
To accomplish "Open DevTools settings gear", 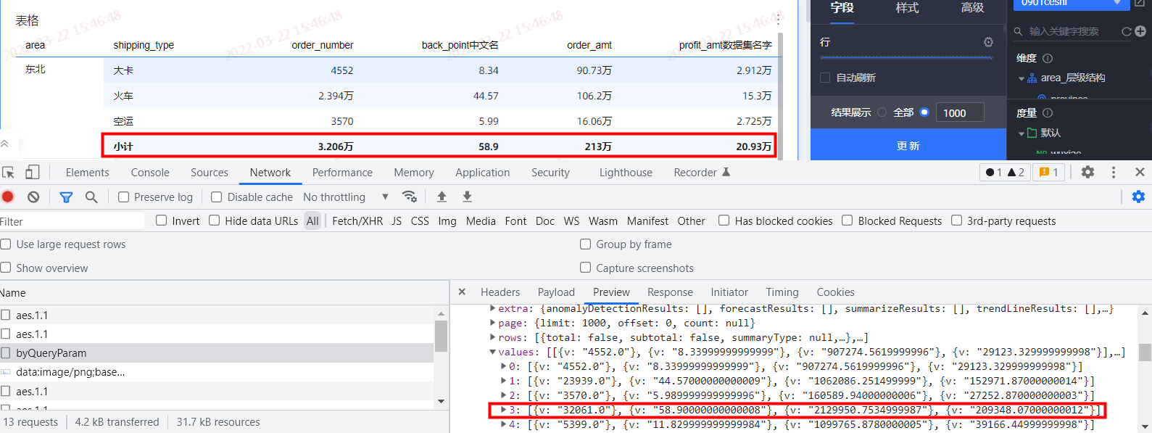I will point(1087,173).
